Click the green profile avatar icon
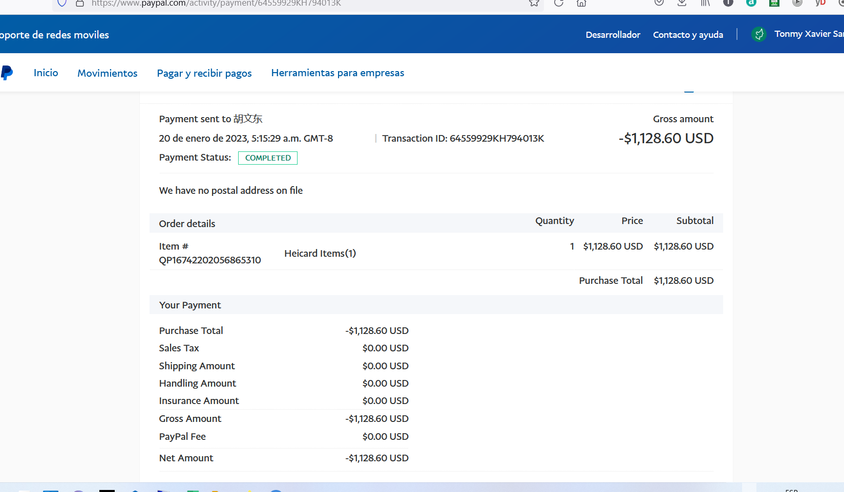 tap(759, 34)
